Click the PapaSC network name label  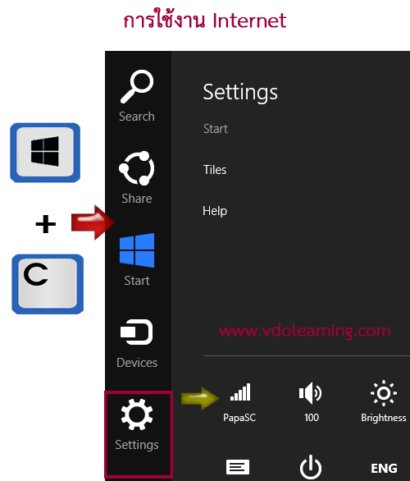pyautogui.click(x=239, y=418)
